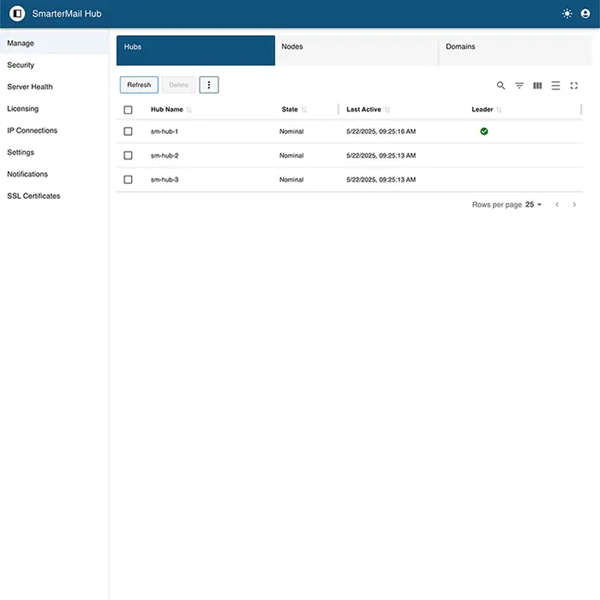
Task: Sort by Leader column arrows
Action: pos(499,110)
